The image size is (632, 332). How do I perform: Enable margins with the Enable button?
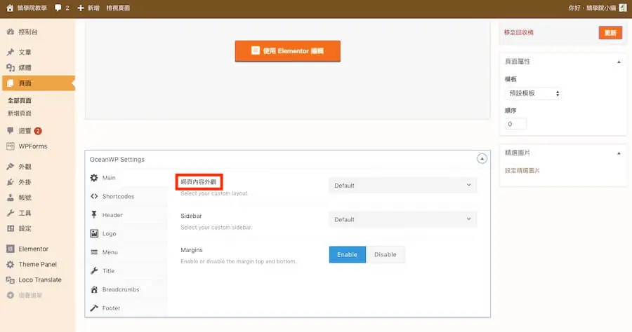click(x=348, y=254)
